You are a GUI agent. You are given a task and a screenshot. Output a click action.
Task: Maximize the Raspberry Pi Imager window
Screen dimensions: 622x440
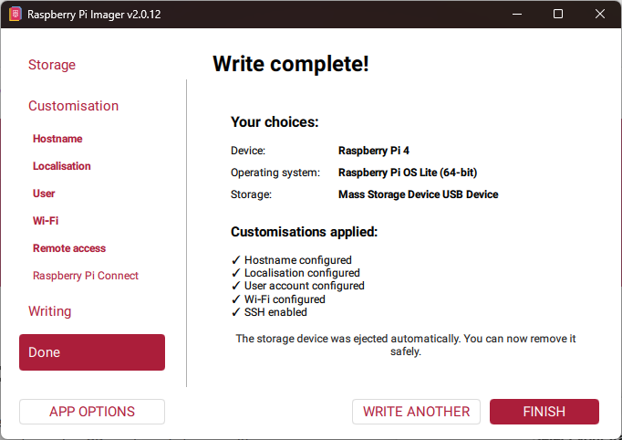click(558, 14)
